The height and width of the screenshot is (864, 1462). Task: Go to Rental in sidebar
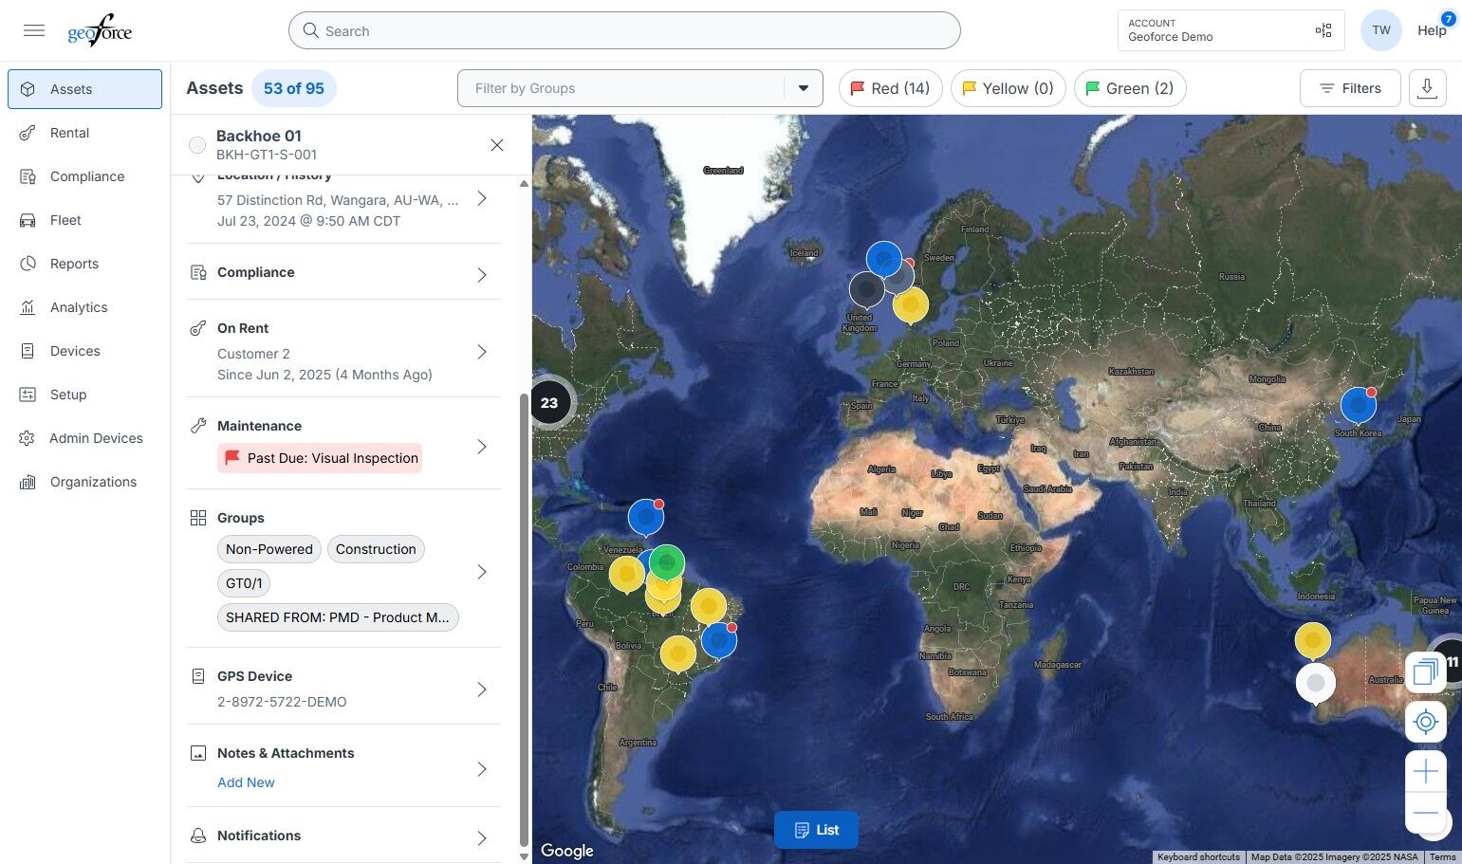pyautogui.click(x=84, y=133)
